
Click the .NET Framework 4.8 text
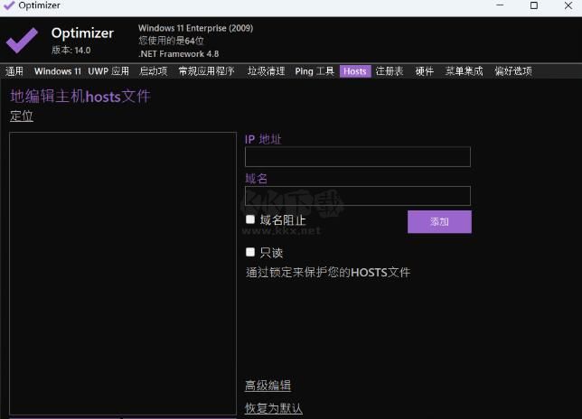click(179, 54)
